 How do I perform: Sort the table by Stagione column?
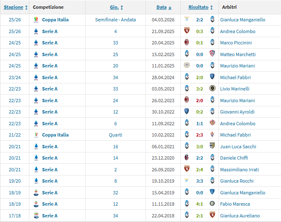click(13, 7)
